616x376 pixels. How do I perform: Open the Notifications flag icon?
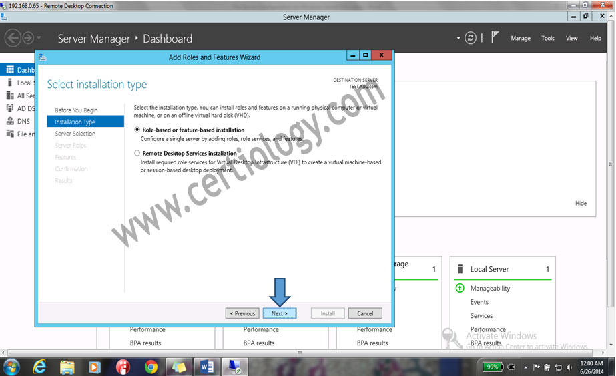click(x=495, y=38)
